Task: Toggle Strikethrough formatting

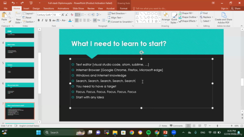Action: point(54,20)
